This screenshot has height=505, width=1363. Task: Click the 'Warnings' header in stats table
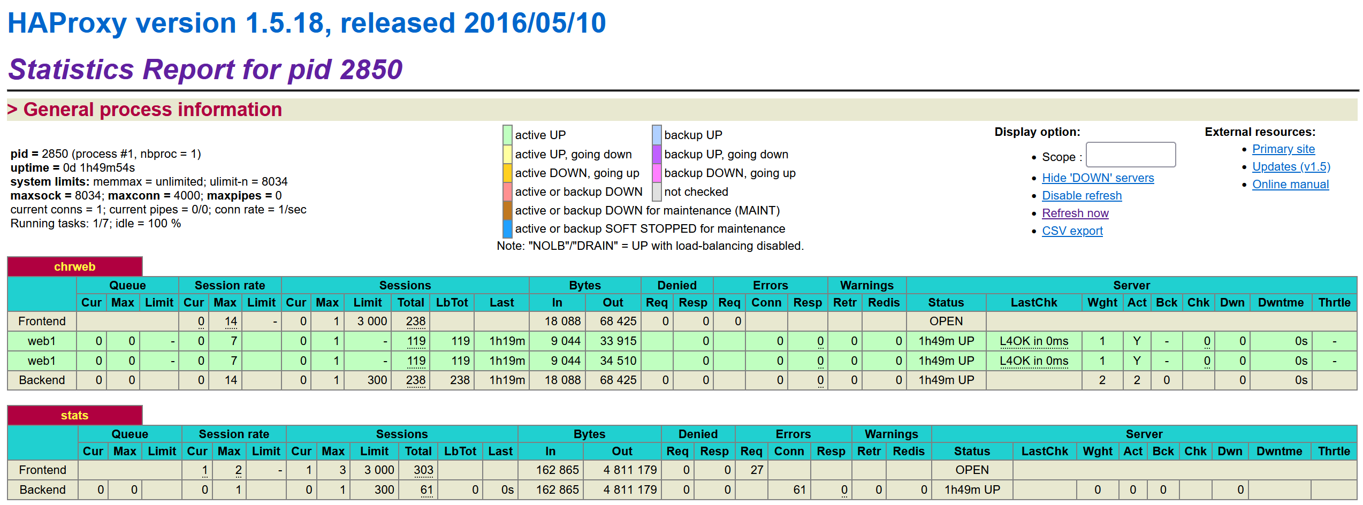click(892, 434)
